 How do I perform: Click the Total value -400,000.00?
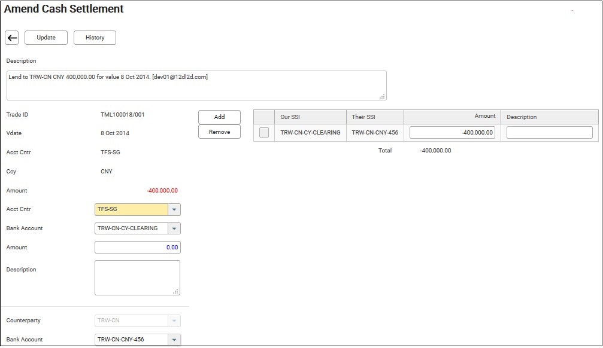(436, 151)
